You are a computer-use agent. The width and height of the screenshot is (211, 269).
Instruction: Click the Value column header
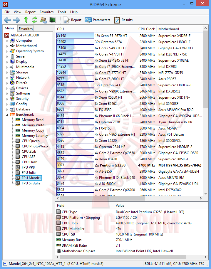161,205
